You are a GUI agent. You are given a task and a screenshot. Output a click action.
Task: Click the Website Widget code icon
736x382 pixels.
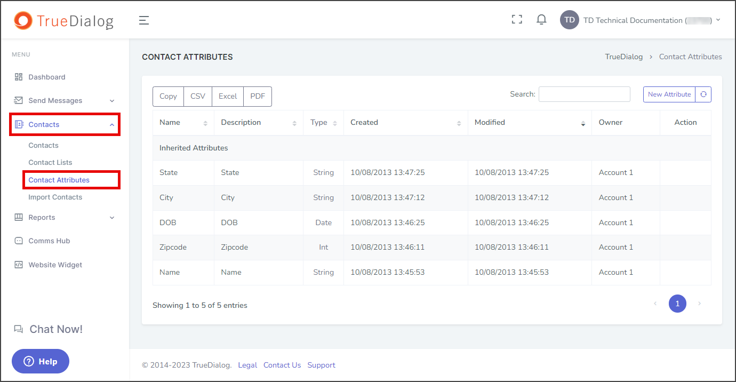pos(19,265)
